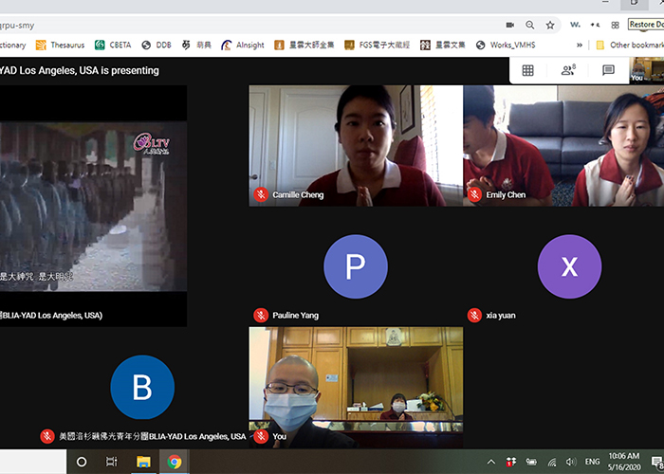The height and width of the screenshot is (474, 664).
Task: Open the four-squares grid extension icon
Action: click(615, 25)
